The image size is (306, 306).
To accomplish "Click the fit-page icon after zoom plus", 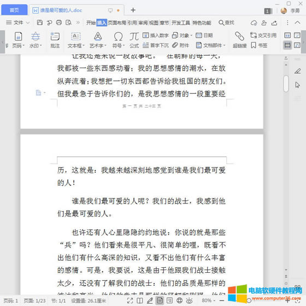I will [297, 301].
